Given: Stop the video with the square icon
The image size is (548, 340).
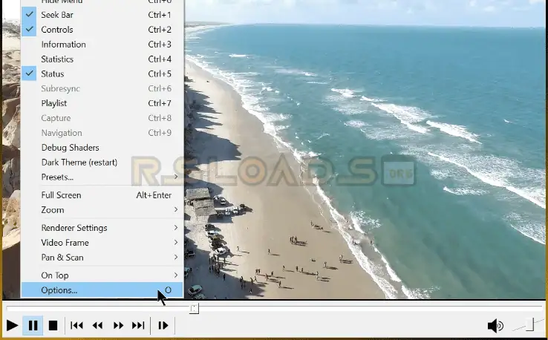Looking at the screenshot, I should tap(53, 325).
